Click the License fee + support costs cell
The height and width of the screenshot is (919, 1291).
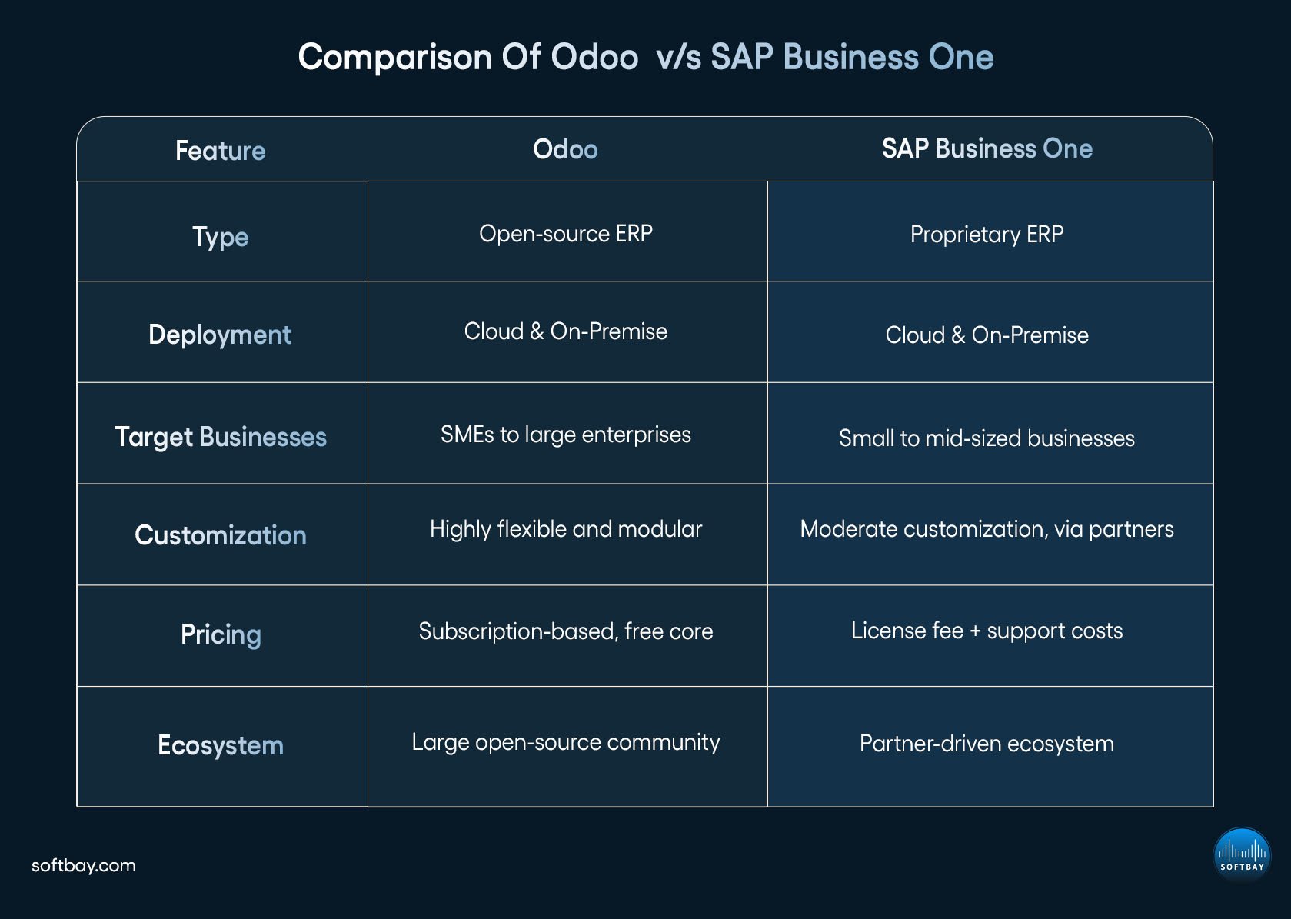click(x=987, y=631)
